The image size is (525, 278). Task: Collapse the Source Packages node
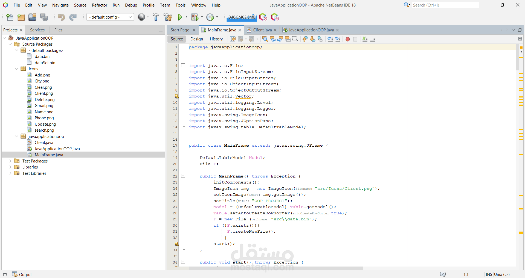point(10,44)
